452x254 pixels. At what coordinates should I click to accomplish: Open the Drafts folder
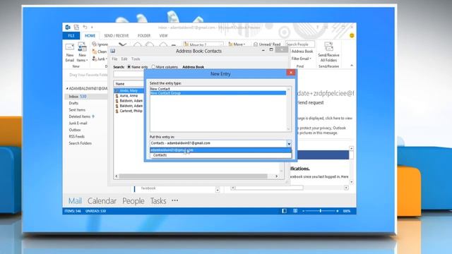[73, 103]
